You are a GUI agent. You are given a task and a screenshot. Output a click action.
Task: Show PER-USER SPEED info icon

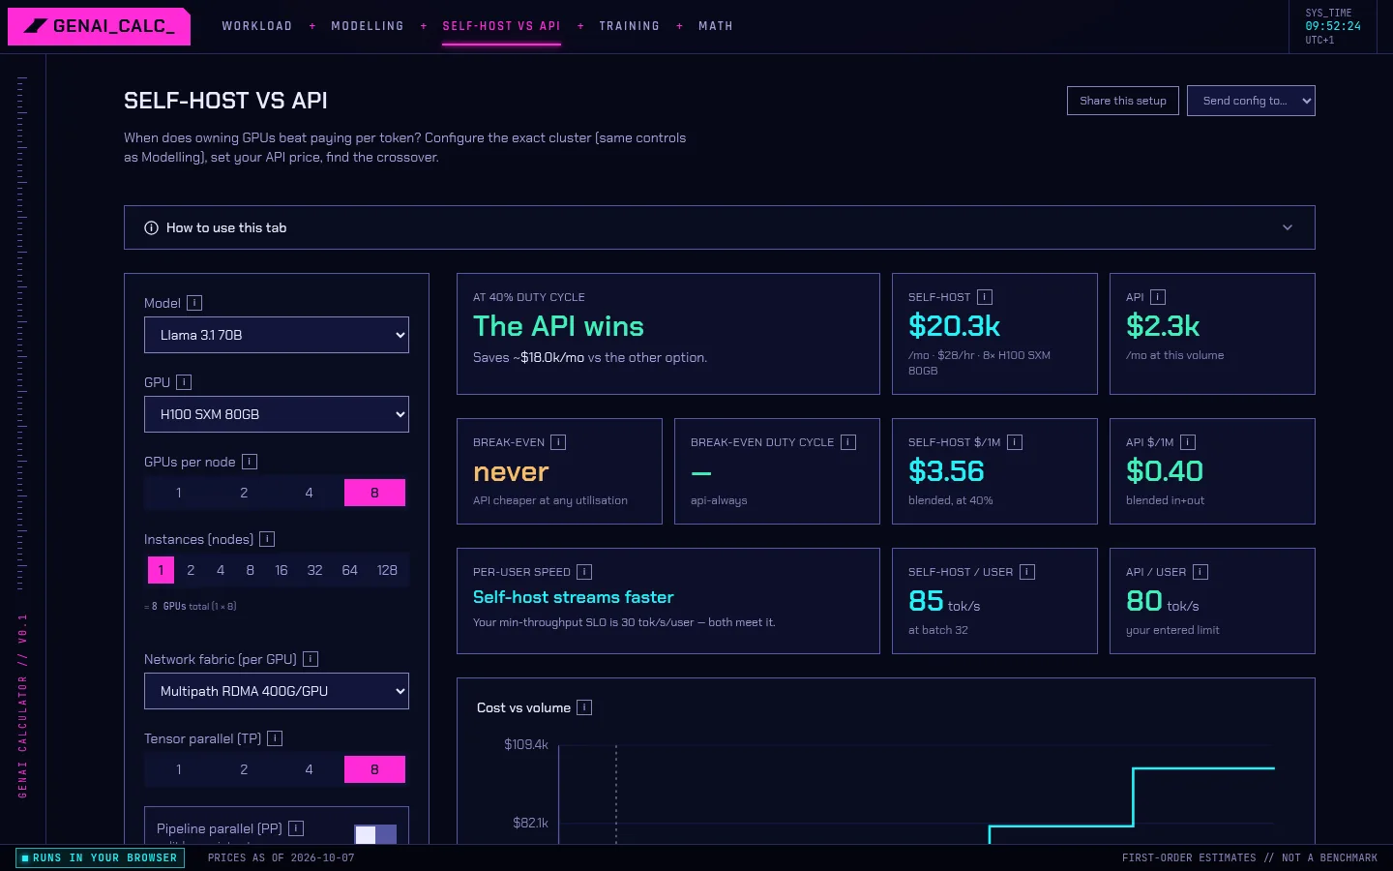click(x=584, y=572)
